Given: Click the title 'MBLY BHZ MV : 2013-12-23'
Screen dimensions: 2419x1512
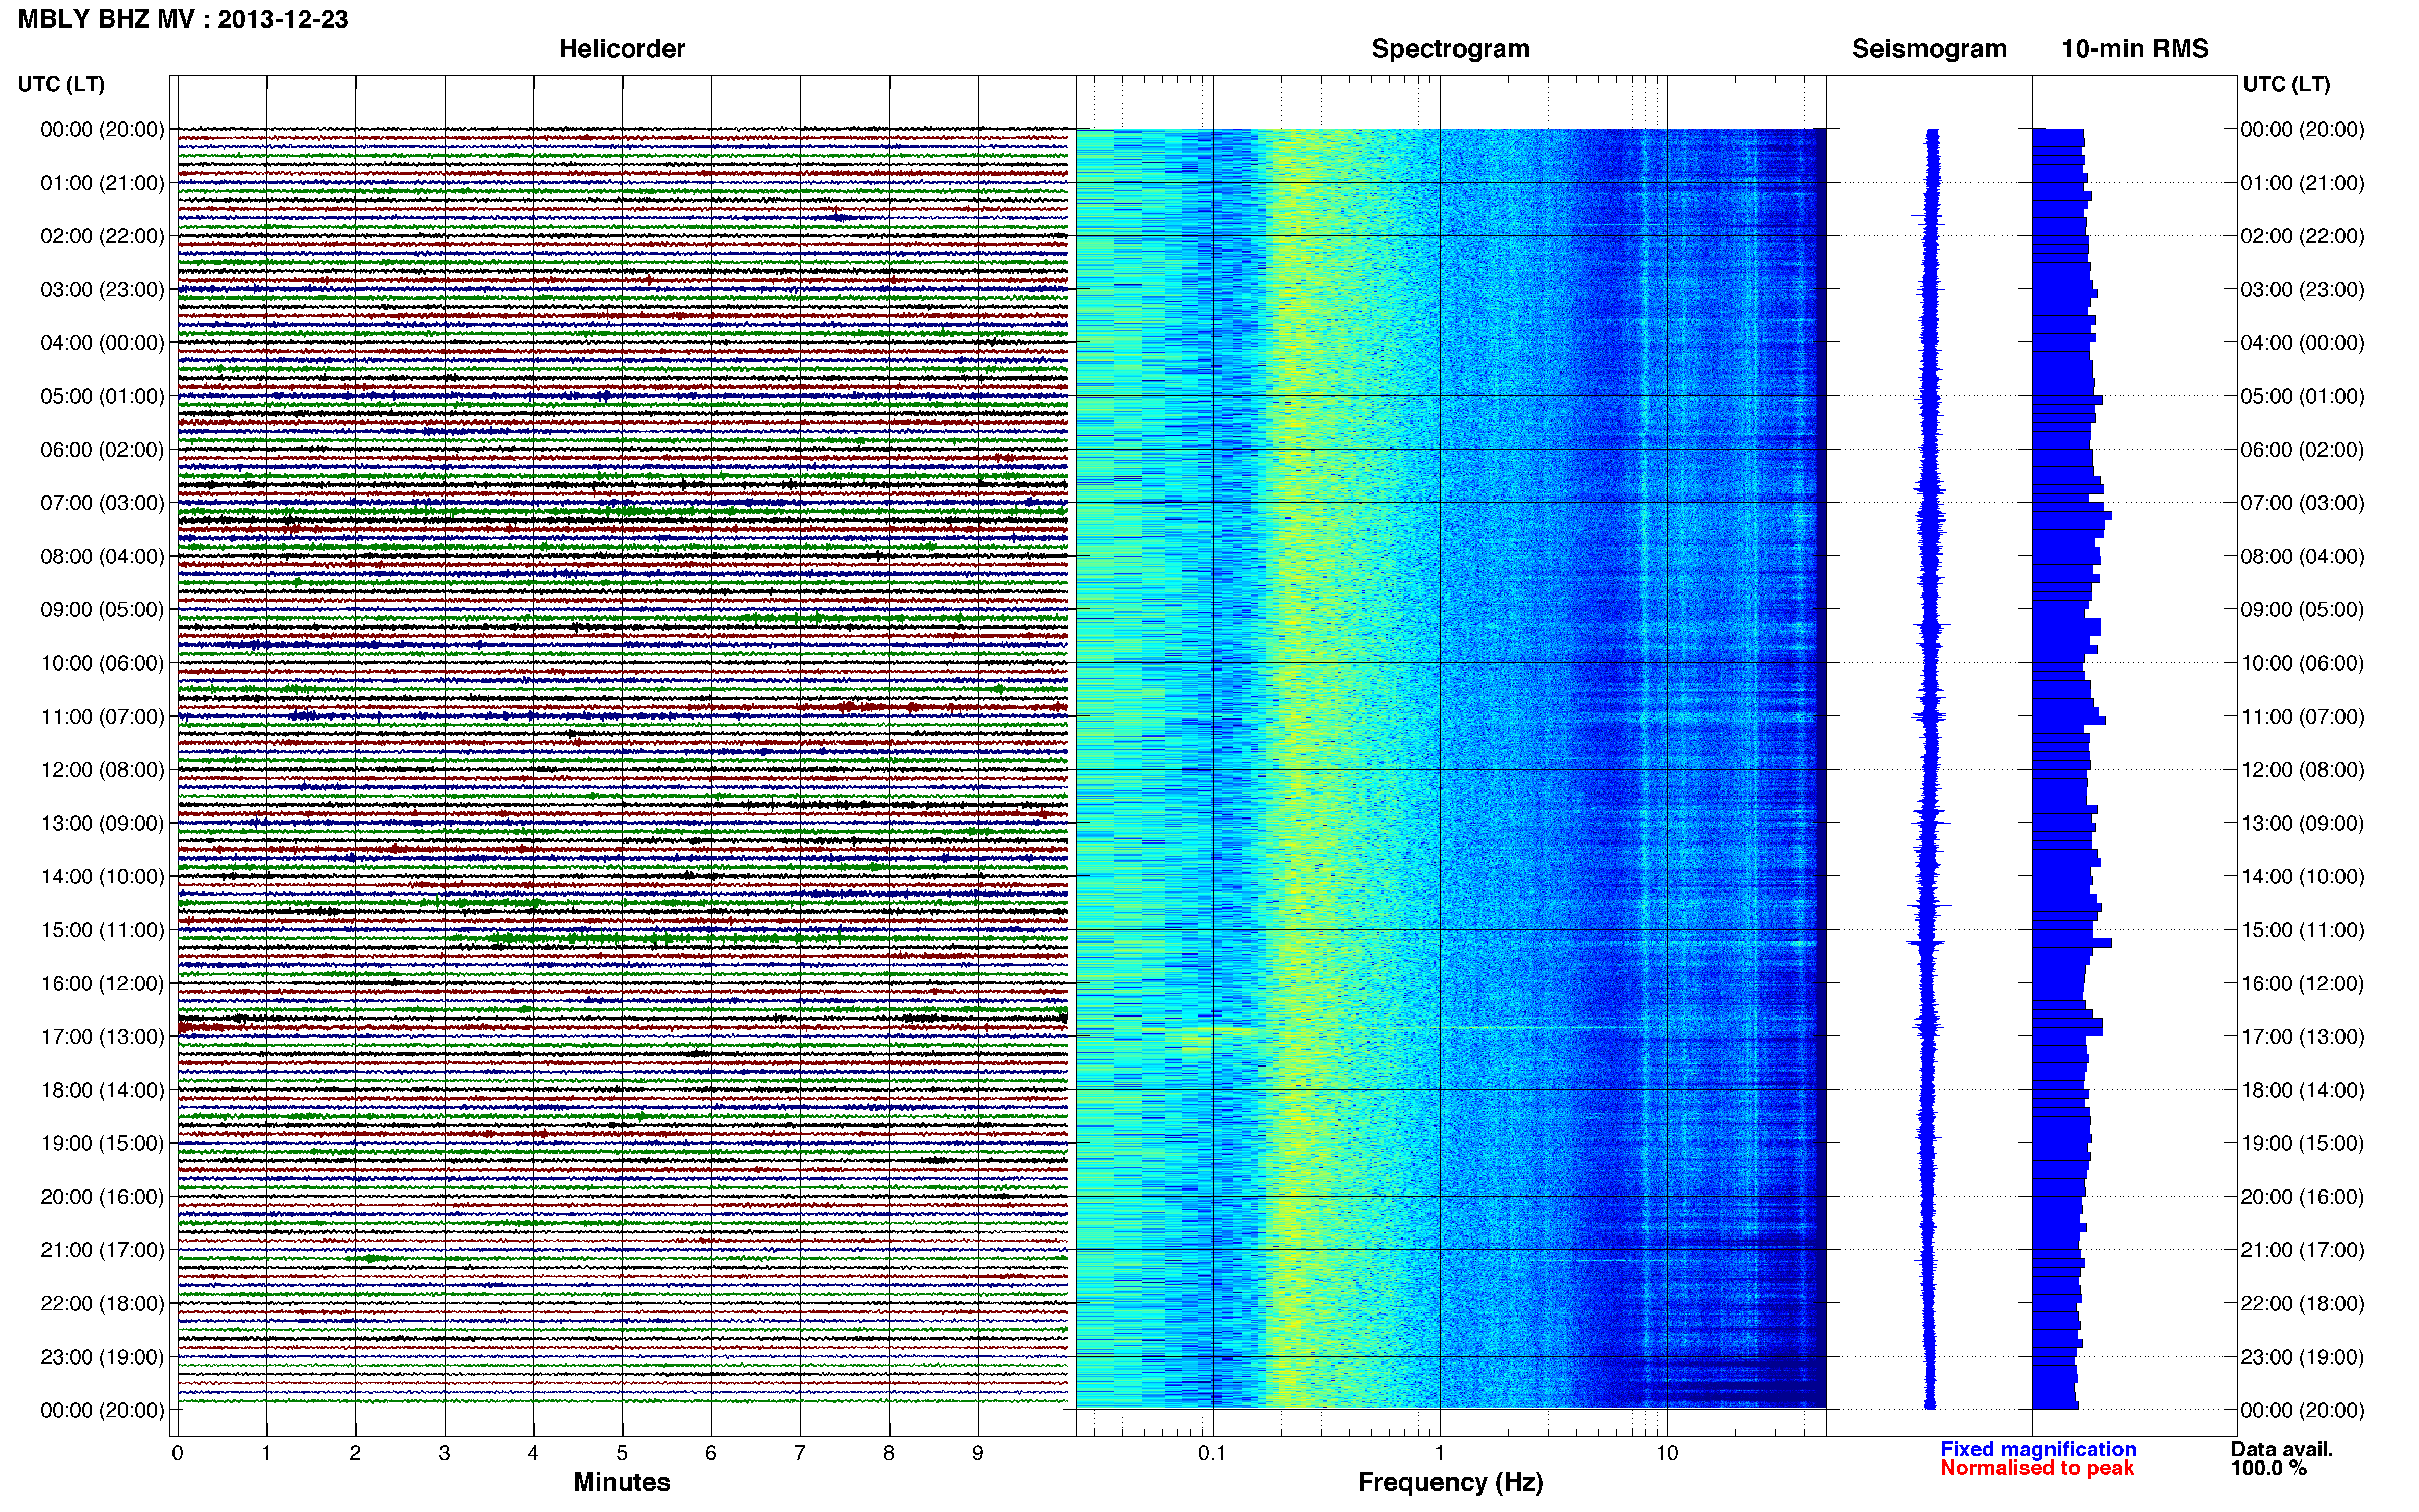Looking at the screenshot, I should (x=183, y=19).
